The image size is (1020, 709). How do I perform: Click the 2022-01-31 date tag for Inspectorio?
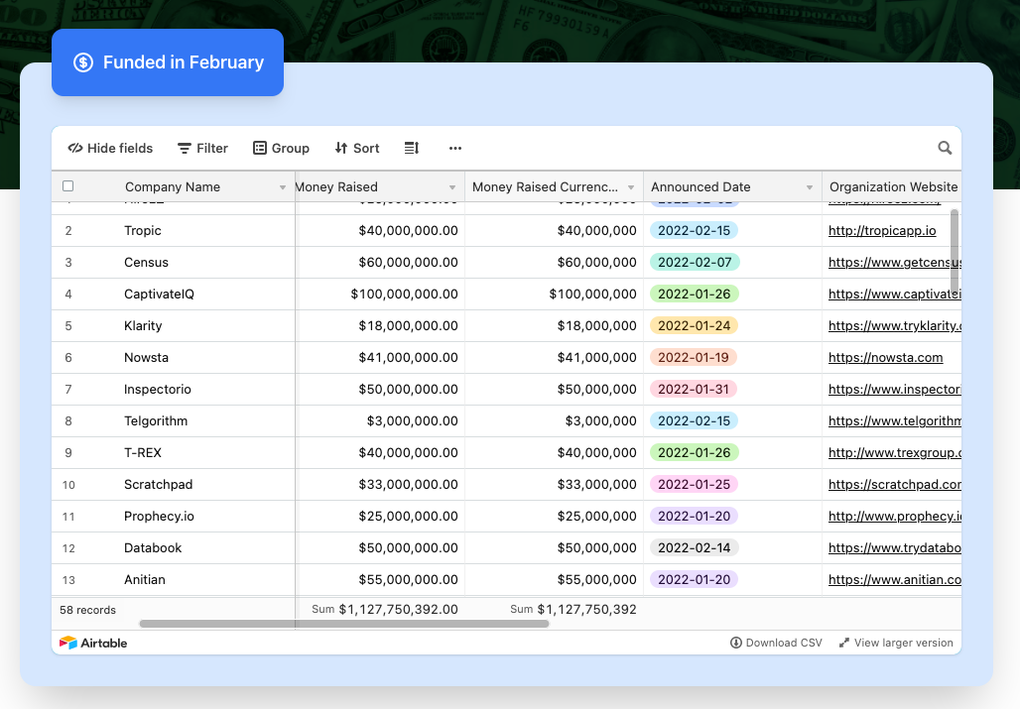pyautogui.click(x=694, y=390)
